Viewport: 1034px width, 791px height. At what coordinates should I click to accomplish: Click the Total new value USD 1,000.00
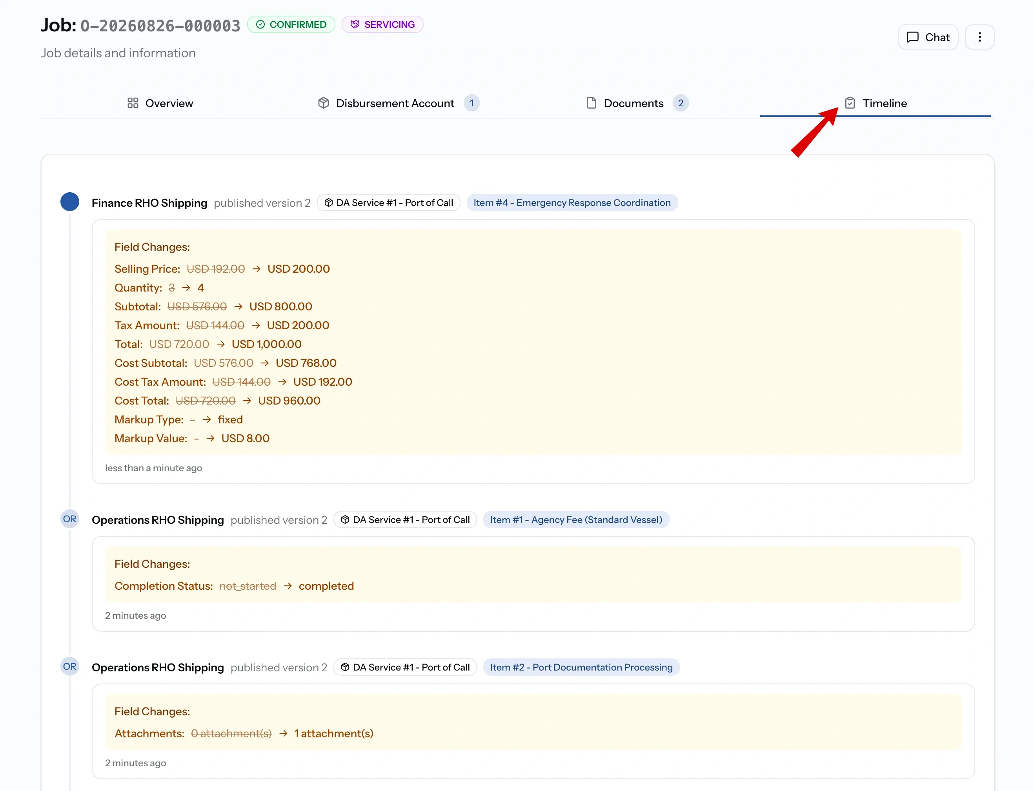266,344
